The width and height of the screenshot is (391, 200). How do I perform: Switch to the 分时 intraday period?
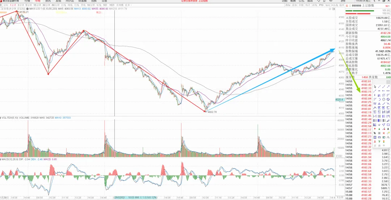[5, 5]
